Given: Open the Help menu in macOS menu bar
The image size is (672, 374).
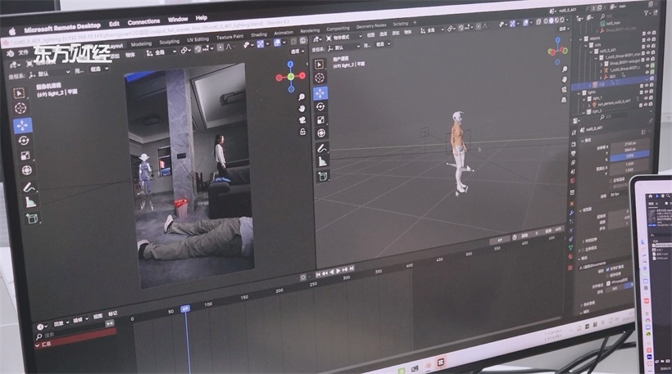Looking at the screenshot, I should (202, 18).
